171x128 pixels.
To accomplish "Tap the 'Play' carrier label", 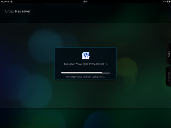I will point(7,2).
